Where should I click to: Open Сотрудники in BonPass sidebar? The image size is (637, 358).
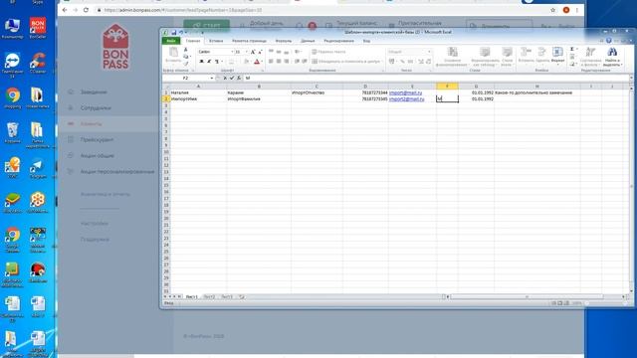tap(96, 108)
